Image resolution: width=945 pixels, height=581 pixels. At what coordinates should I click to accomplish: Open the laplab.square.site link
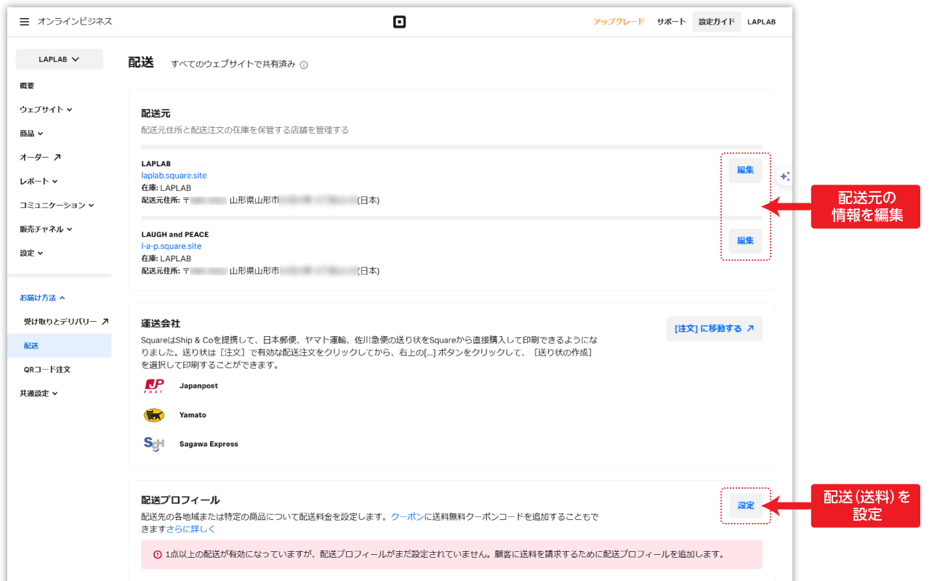174,175
